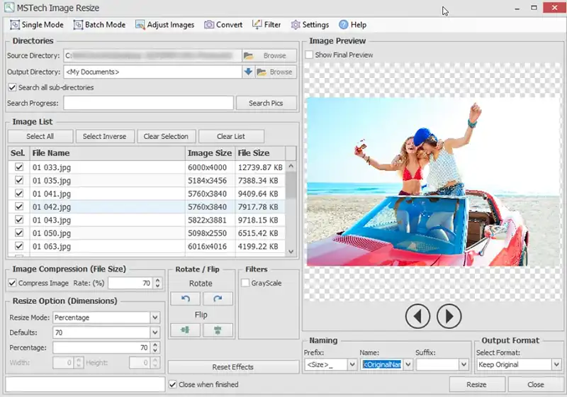Show next image in preview
Image resolution: width=567 pixels, height=397 pixels.
[x=449, y=316]
